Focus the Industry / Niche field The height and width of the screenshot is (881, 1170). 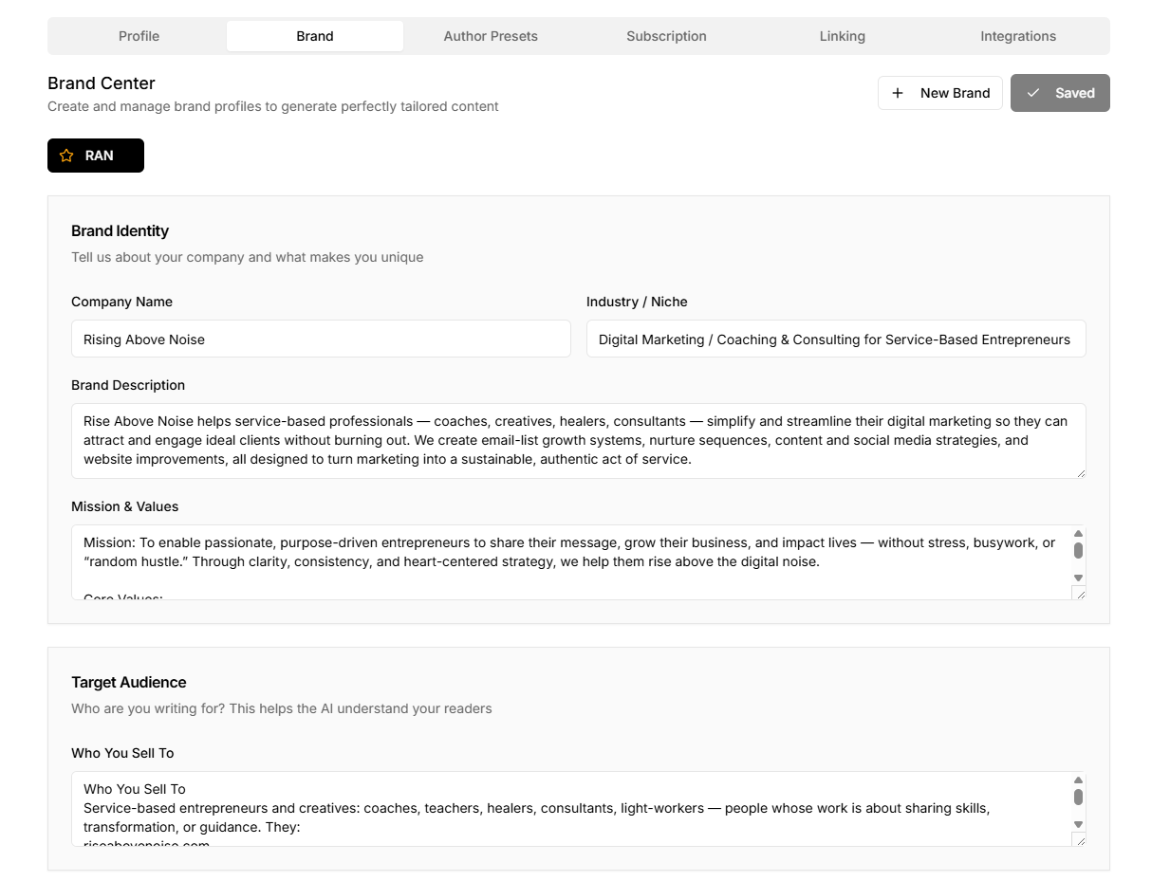[x=836, y=339]
